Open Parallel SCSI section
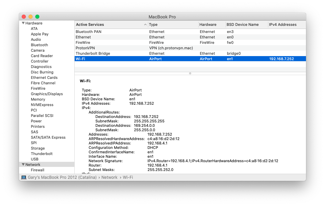325x206 pixels. pyautogui.click(x=42, y=116)
